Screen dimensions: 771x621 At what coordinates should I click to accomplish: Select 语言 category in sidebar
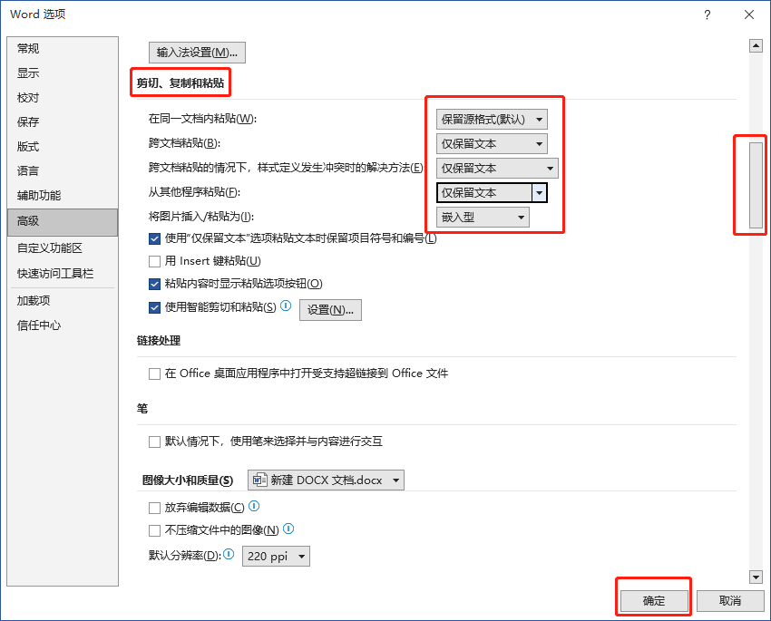coord(63,171)
